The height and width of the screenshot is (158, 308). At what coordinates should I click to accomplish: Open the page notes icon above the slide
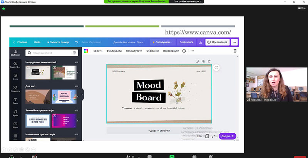(x=197, y=61)
